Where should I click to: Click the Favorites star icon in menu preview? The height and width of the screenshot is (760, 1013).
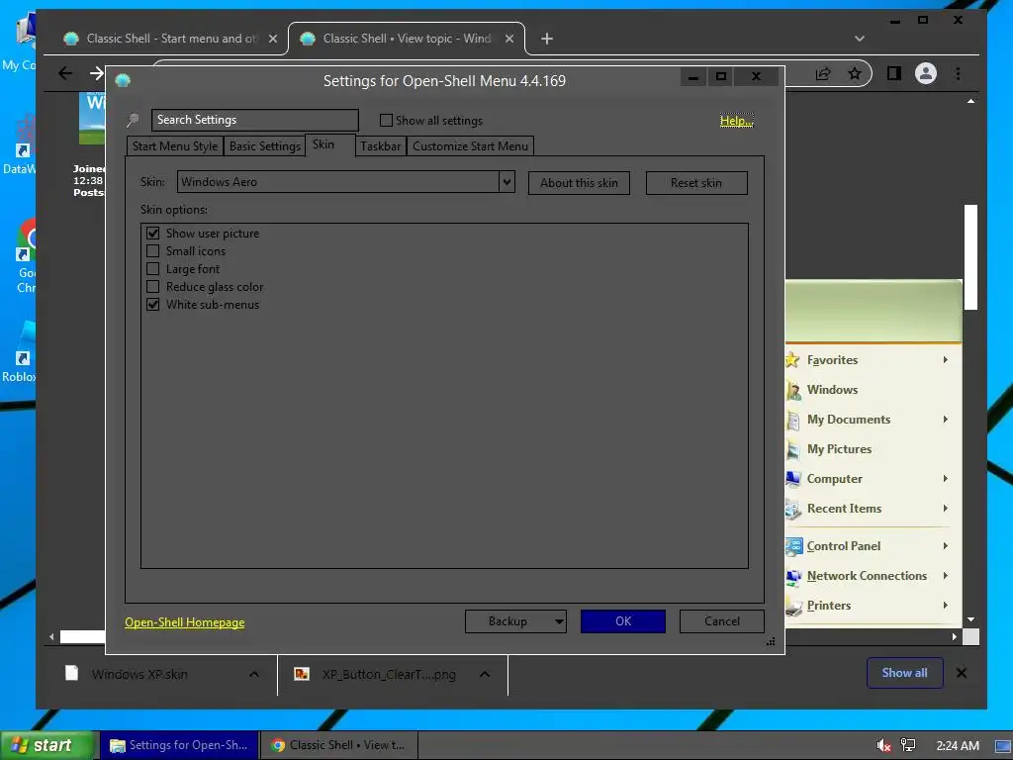click(792, 360)
